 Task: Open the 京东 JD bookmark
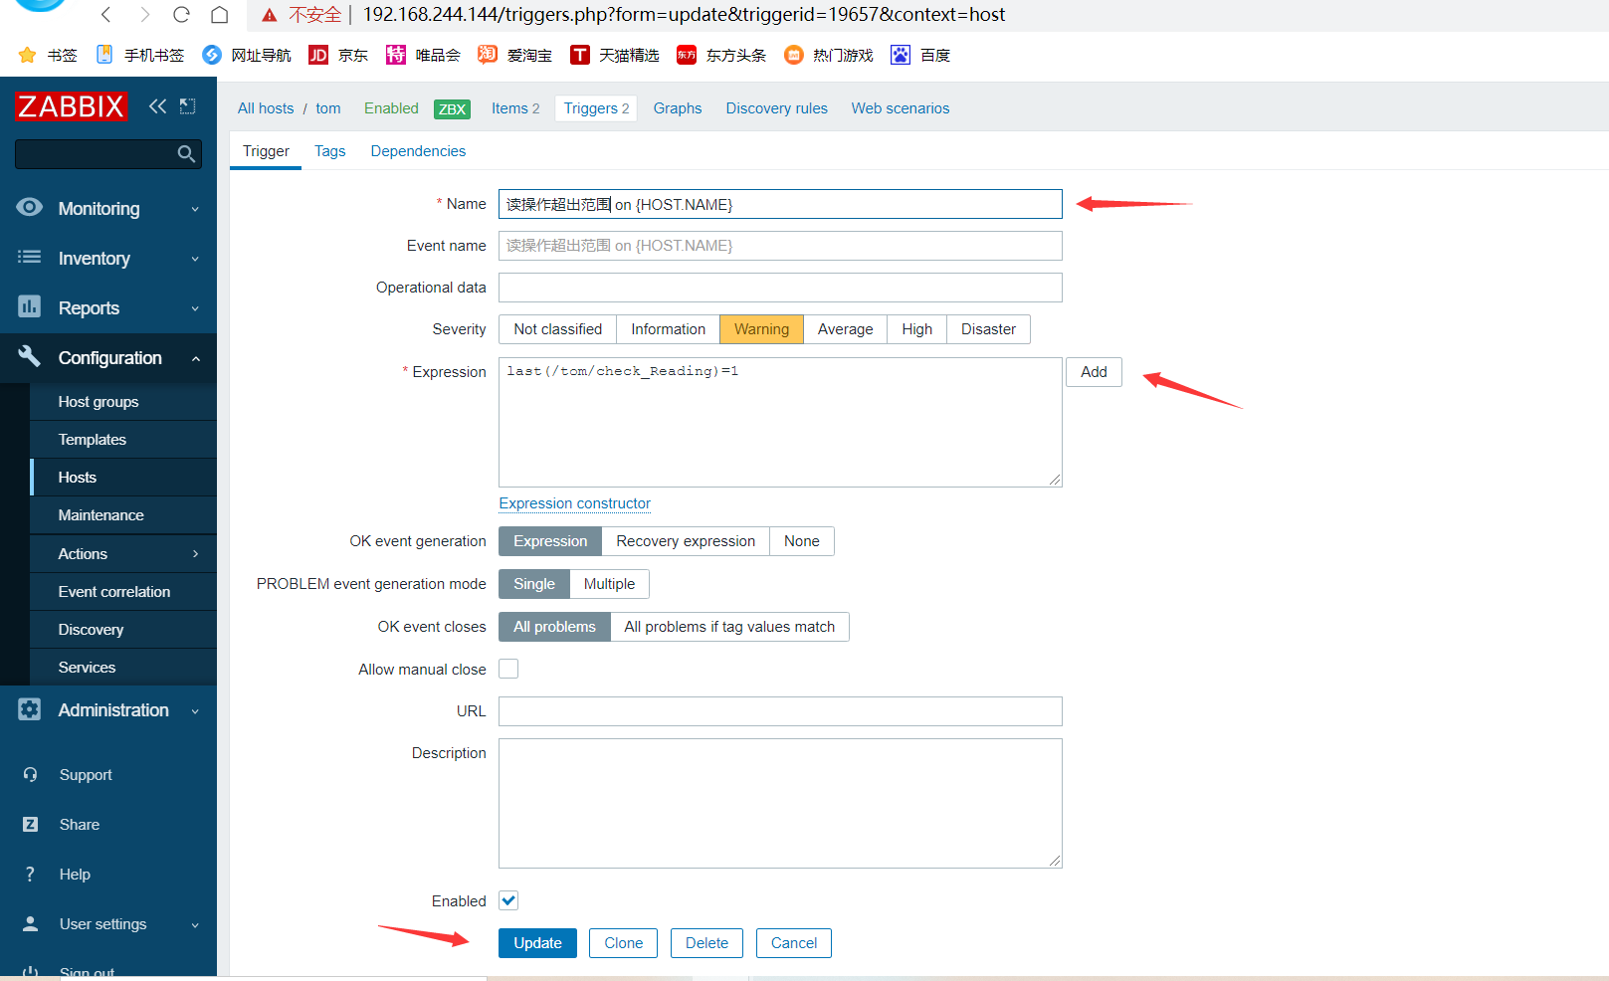pyautogui.click(x=338, y=55)
